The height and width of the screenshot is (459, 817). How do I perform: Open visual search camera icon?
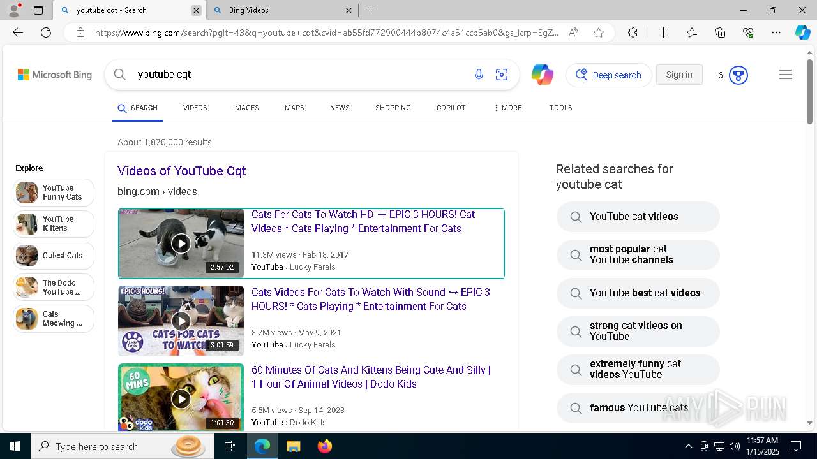point(502,75)
